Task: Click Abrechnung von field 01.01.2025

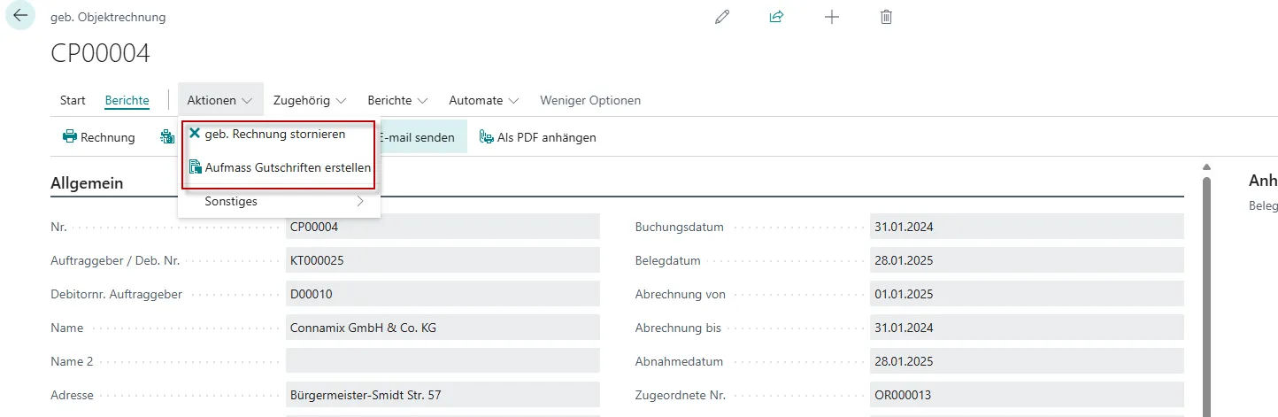Action: click(1027, 294)
